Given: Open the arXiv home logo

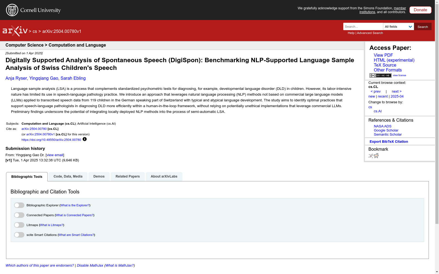Looking at the screenshot, I should pyautogui.click(x=15, y=31).
